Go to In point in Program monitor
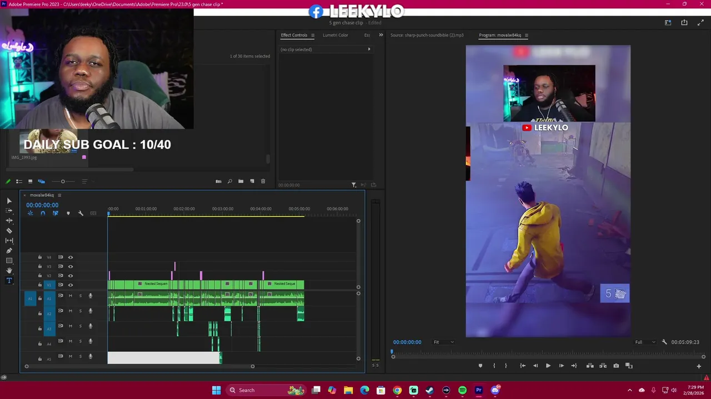This screenshot has height=399, width=711. point(522,366)
